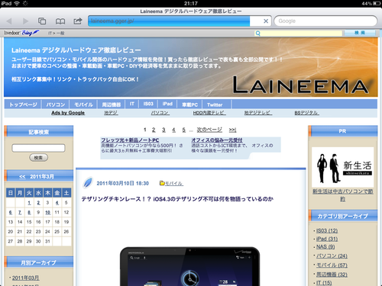Click the Ads by Google link
The image size is (382, 286).
tap(68, 113)
